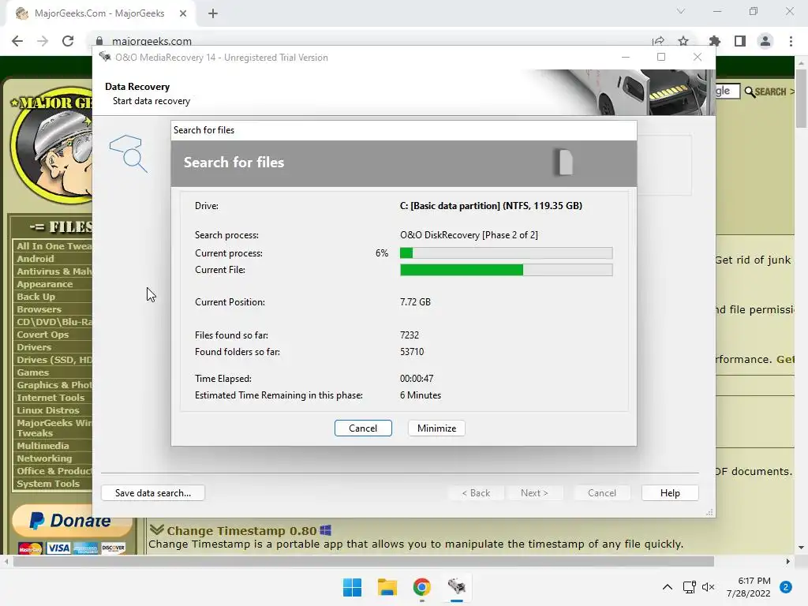Click the Current File progress bar
808x606 pixels.
(x=506, y=270)
